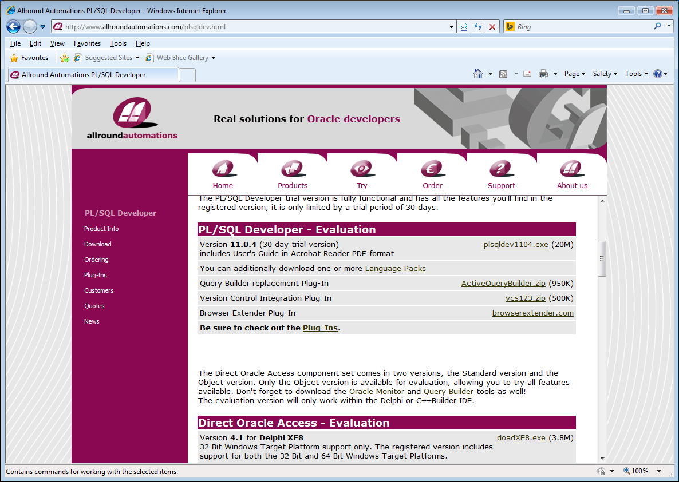Open a new blank tab
679x482 pixels.
187,75
